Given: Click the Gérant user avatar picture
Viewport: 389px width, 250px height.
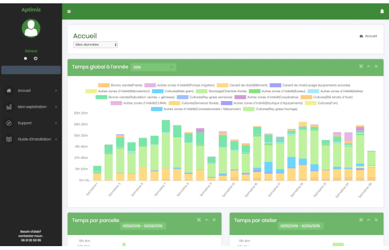Looking at the screenshot, I should coord(31,28).
